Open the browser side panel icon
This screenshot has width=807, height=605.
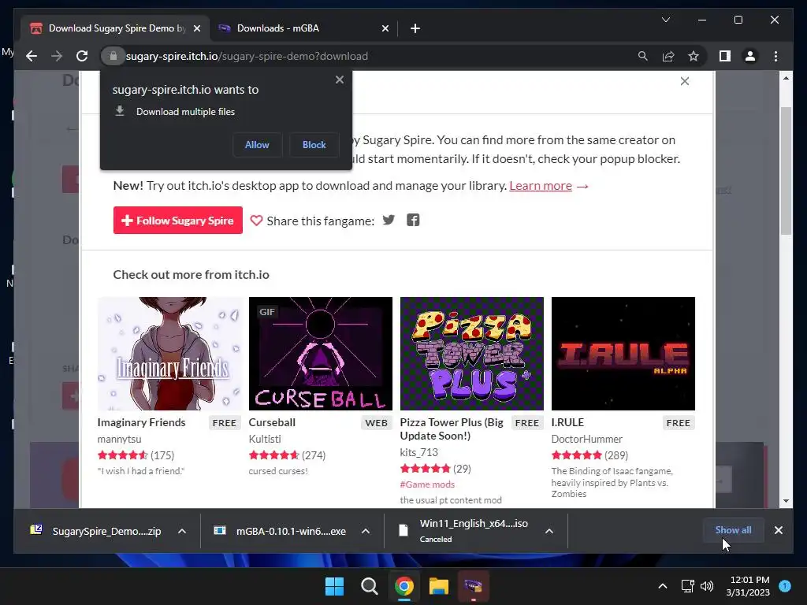coord(725,56)
